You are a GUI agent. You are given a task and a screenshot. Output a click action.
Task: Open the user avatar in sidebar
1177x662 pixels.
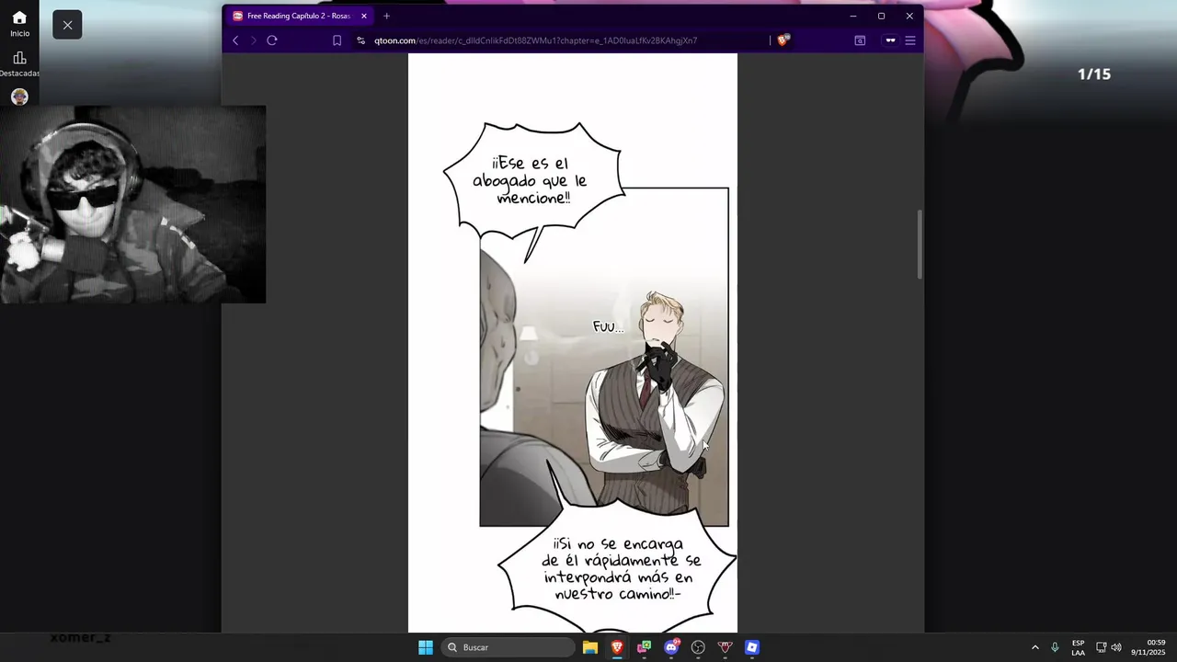[19, 97]
